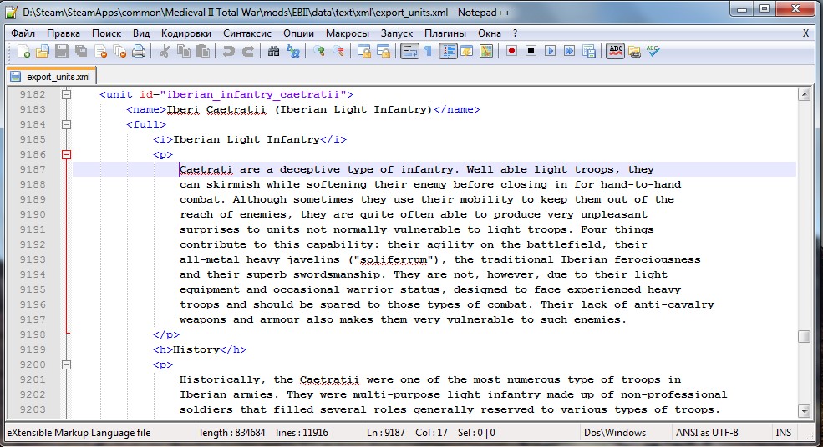The image size is (823, 447).
Task: Open the Find binoculars icon
Action: [273, 52]
